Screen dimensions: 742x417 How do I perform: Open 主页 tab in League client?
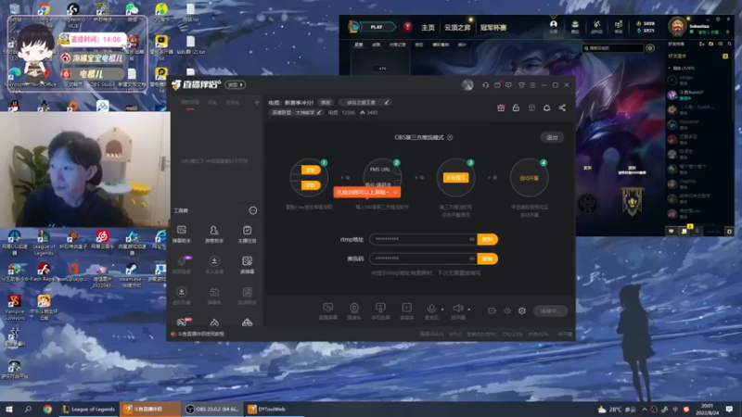[x=428, y=28]
